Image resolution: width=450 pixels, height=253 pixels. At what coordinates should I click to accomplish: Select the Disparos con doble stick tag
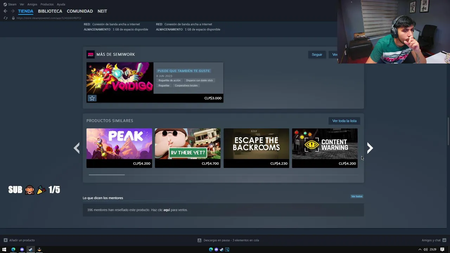coord(199,80)
